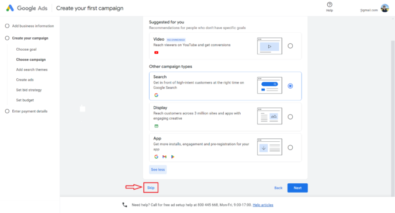This screenshot has height=213, width=395.
Task: Go to Choose campaign step
Action: pyautogui.click(x=31, y=60)
